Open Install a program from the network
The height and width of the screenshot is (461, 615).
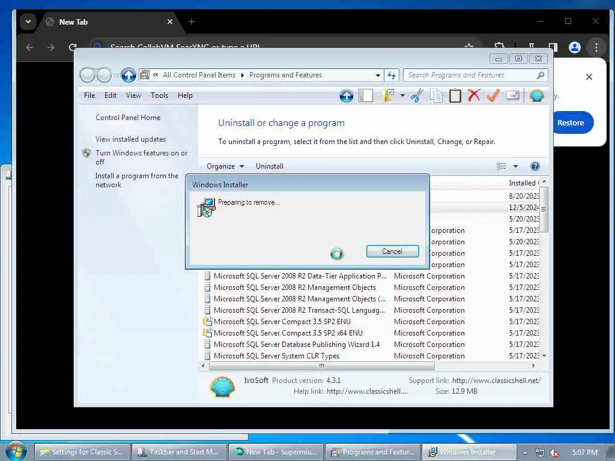137,180
